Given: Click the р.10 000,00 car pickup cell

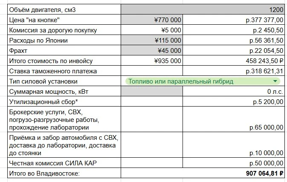Looking at the screenshot, I should tap(234, 144).
